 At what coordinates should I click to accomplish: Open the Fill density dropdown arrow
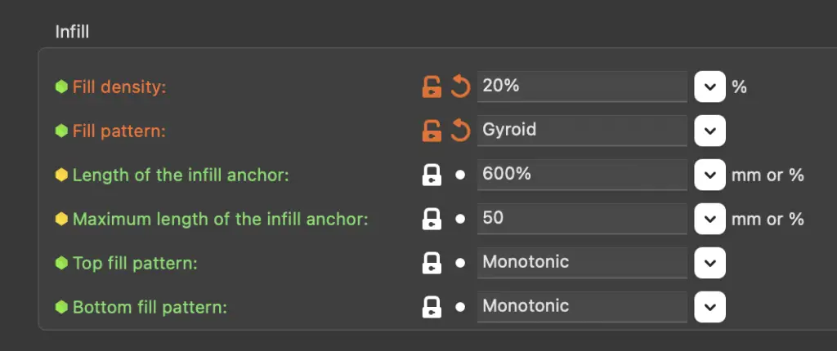click(710, 87)
